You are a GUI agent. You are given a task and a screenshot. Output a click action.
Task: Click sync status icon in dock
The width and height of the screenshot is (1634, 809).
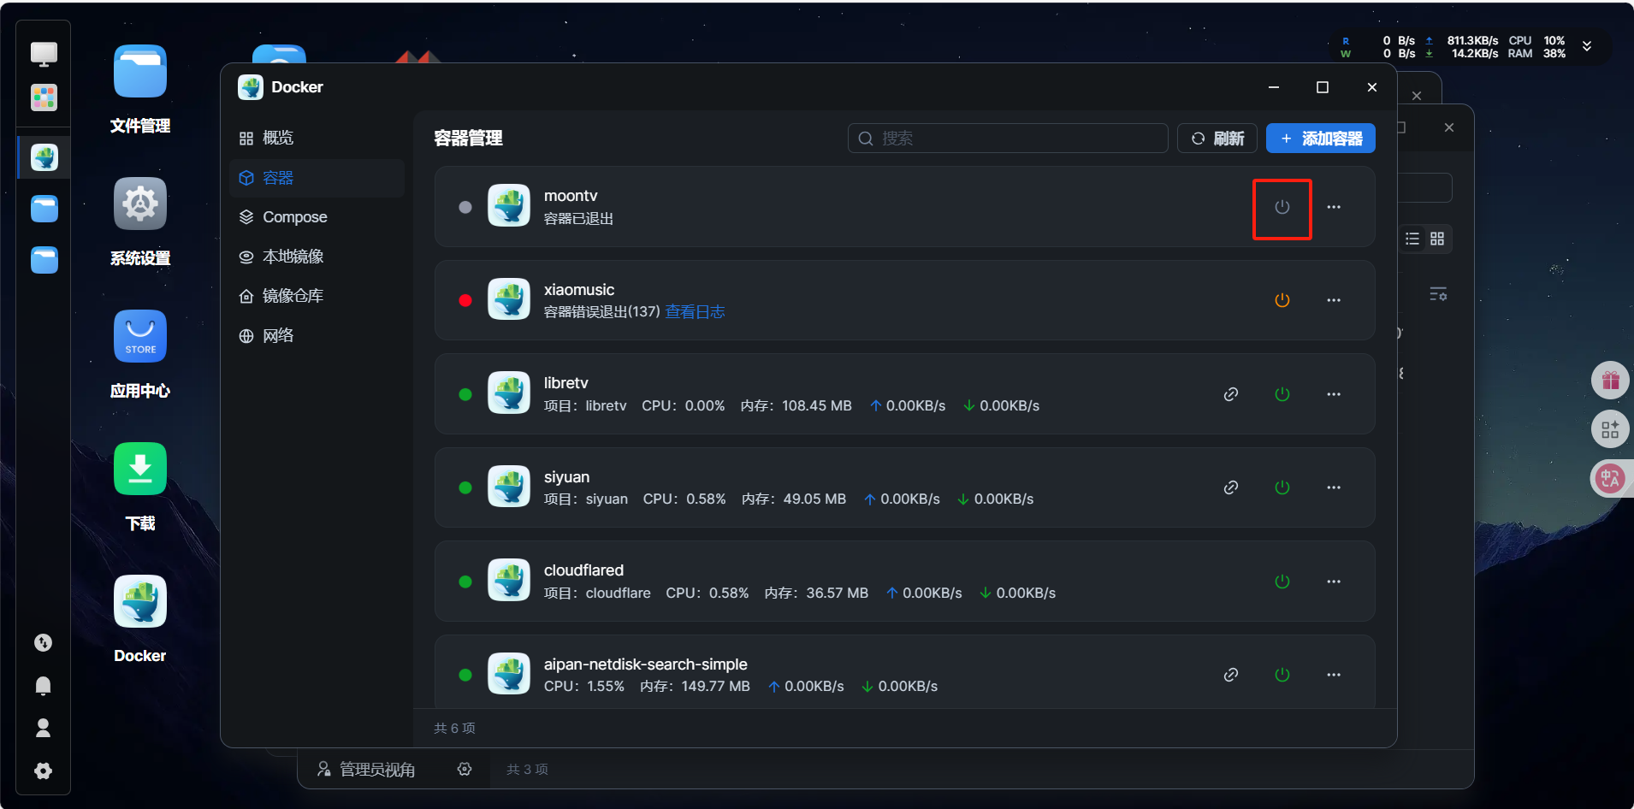pos(43,642)
